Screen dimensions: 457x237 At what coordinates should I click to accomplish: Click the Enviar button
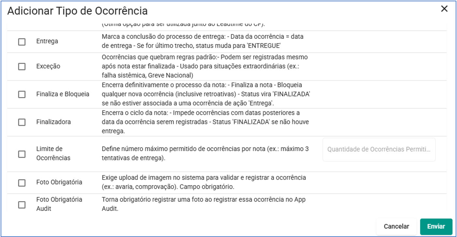[436, 226]
